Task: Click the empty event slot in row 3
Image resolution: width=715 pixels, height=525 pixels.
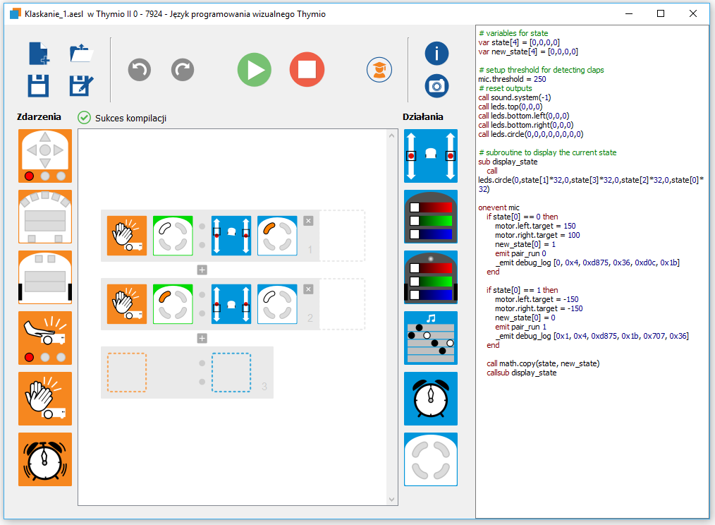Action: click(127, 373)
